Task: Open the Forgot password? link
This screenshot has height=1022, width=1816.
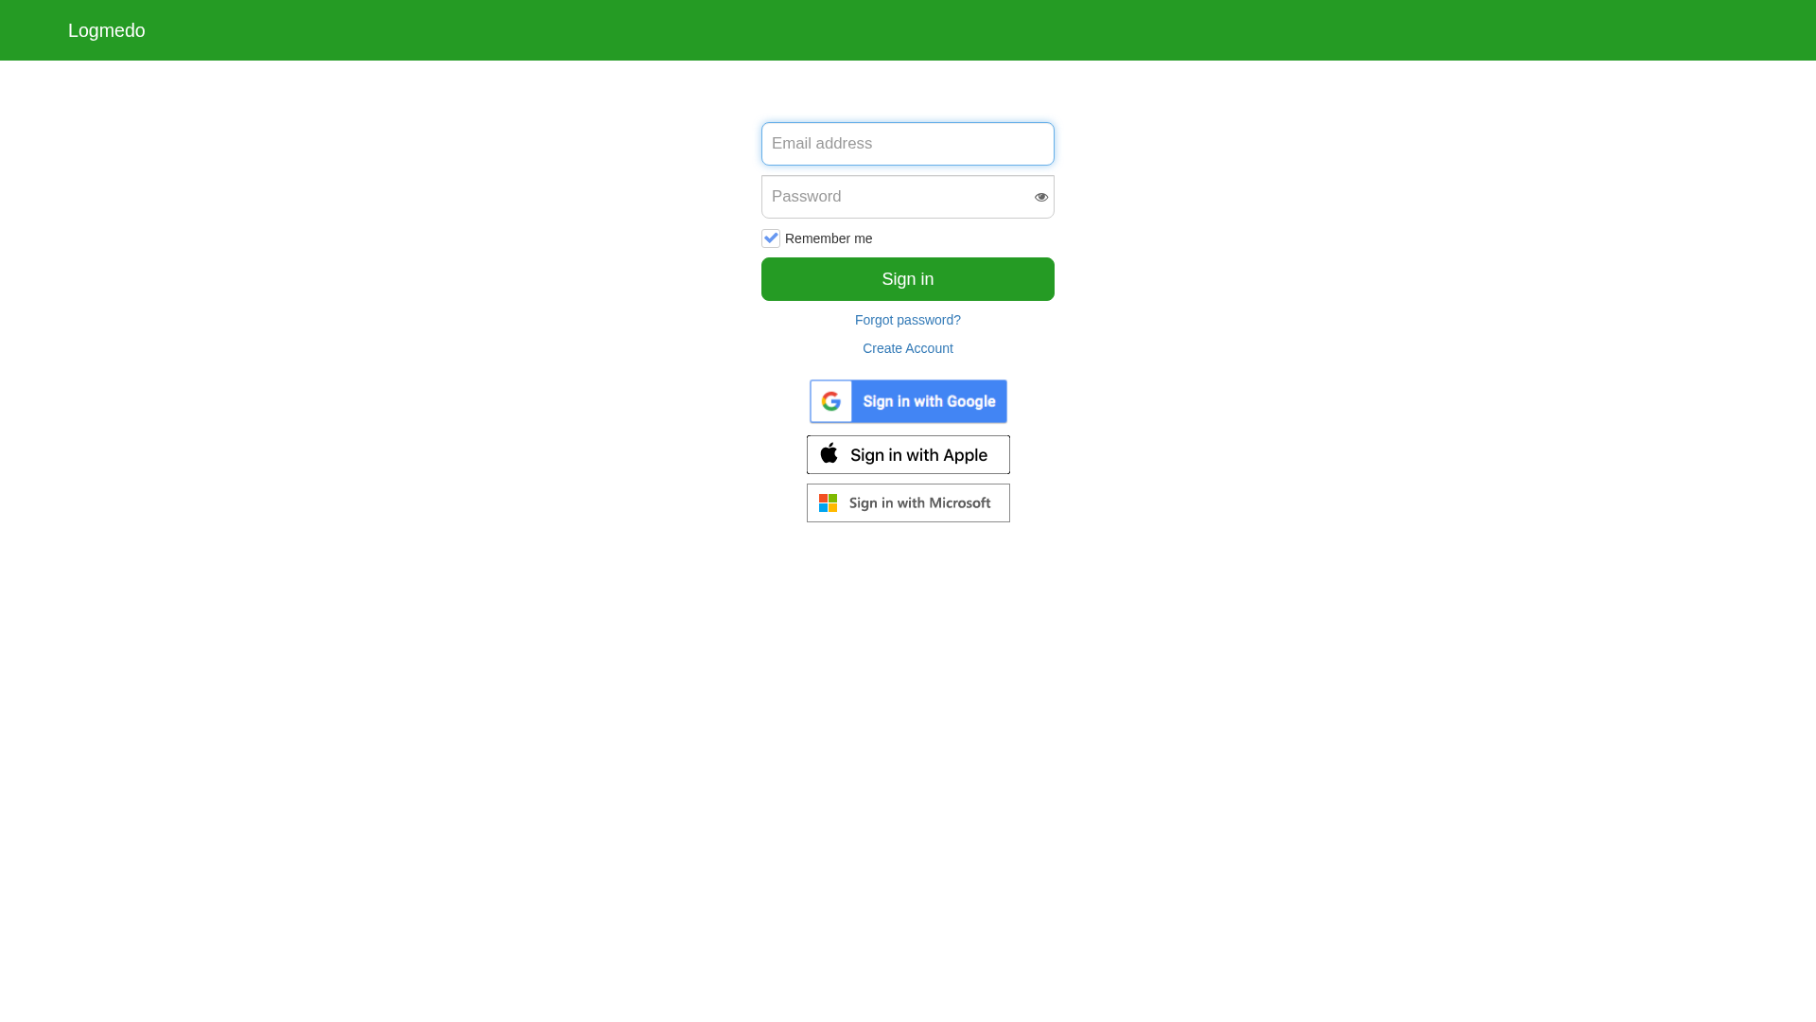Action: tap(908, 320)
